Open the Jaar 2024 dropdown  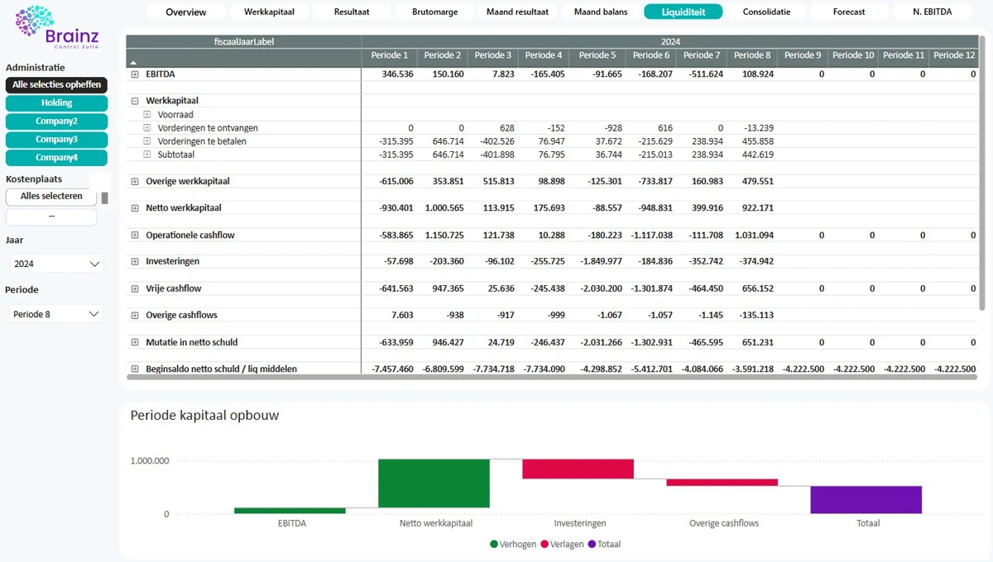[56, 264]
